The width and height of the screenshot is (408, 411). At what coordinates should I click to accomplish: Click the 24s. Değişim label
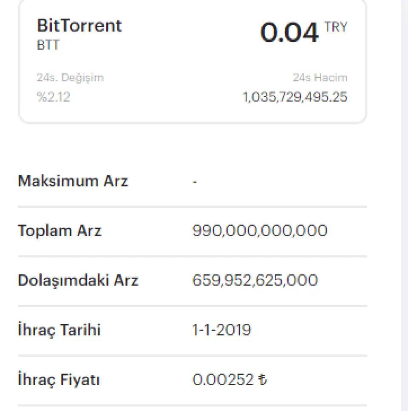[x=70, y=78]
